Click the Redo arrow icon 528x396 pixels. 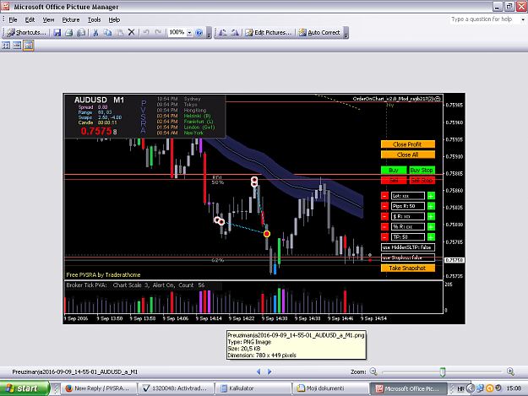click(x=158, y=32)
